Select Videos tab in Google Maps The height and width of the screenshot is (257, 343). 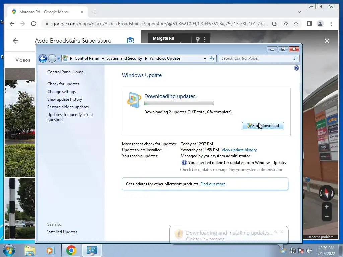pyautogui.click(x=23, y=60)
